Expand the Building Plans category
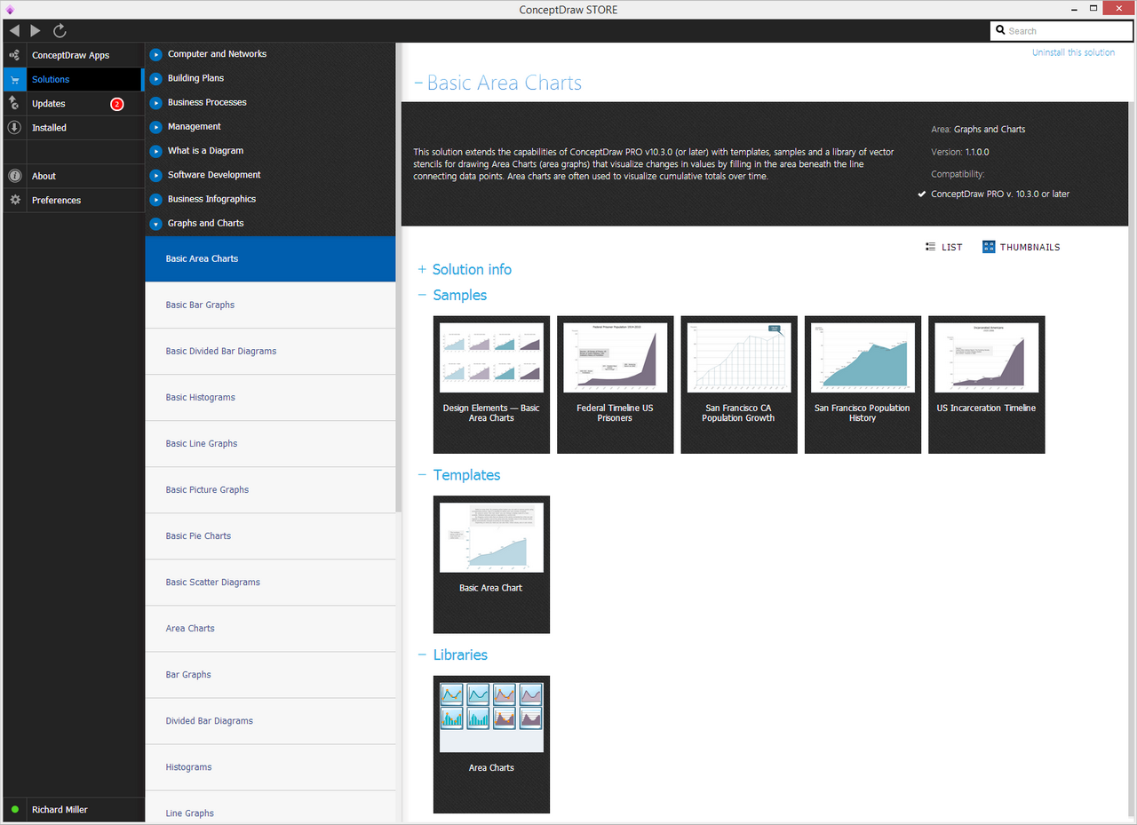1137x825 pixels. (x=156, y=78)
